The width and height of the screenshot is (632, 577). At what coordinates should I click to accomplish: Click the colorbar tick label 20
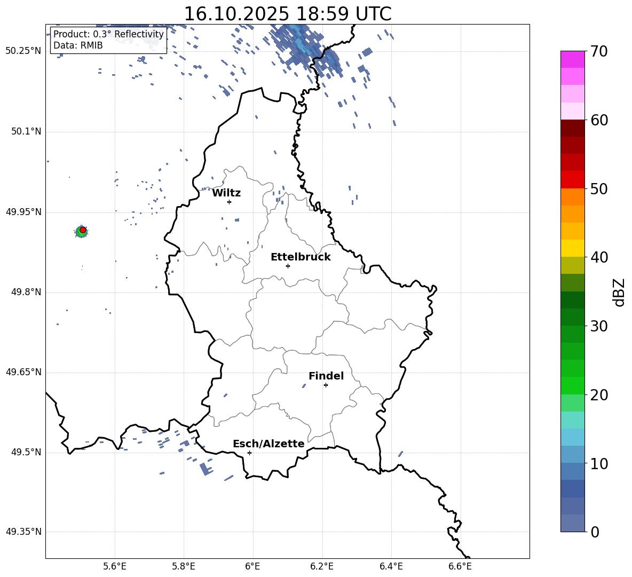tap(599, 394)
